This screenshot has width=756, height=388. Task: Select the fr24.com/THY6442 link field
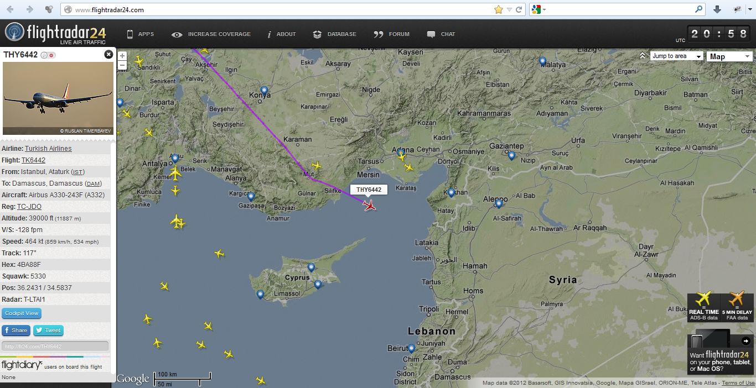(x=55, y=347)
